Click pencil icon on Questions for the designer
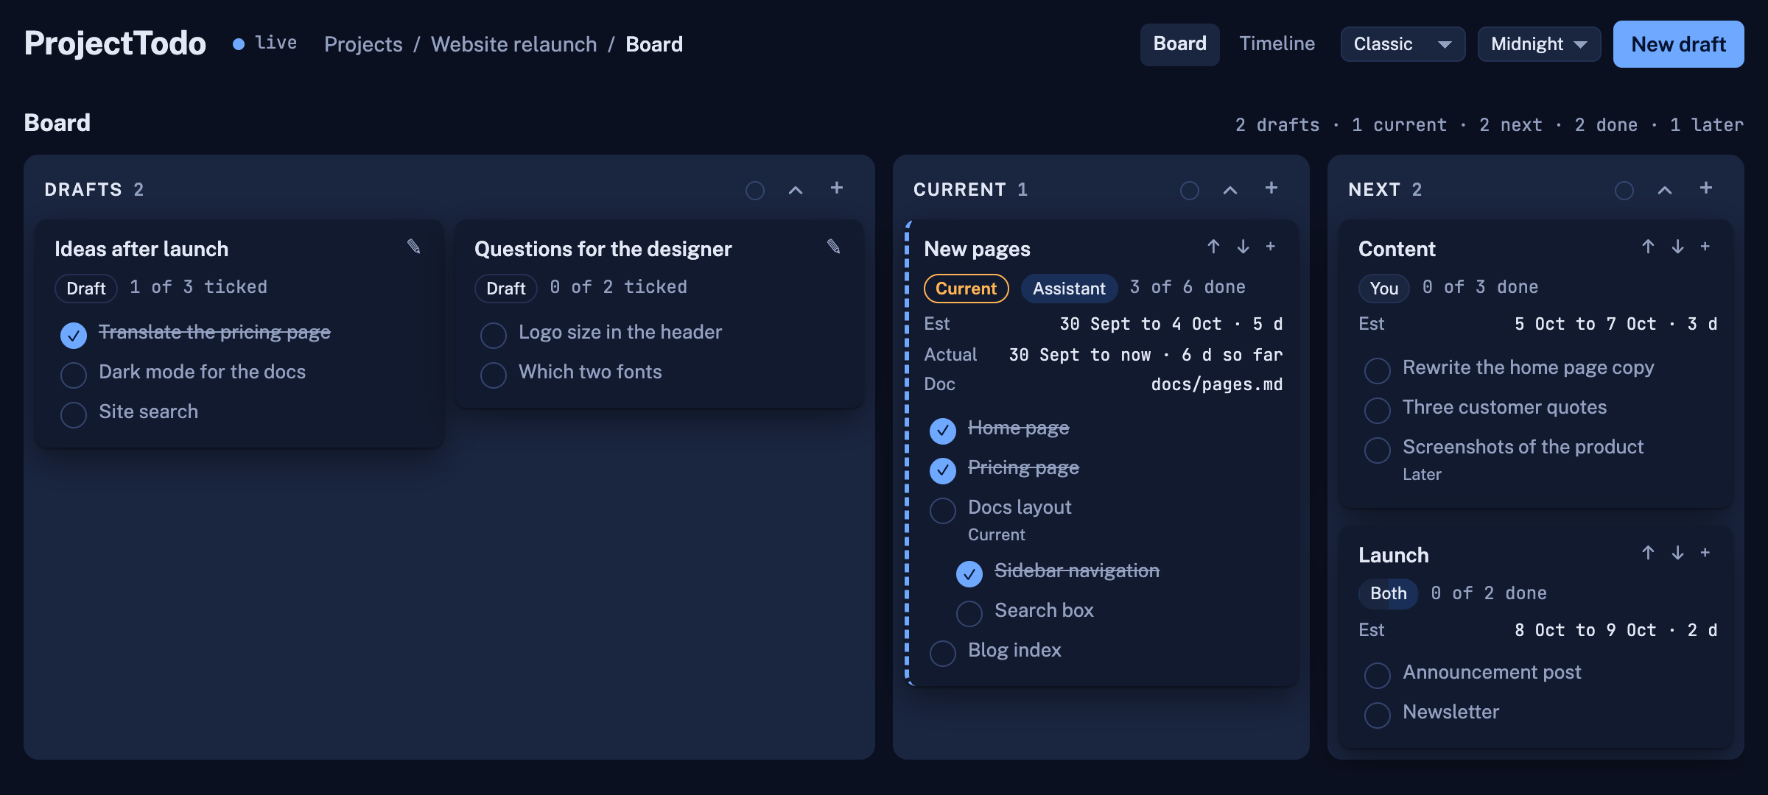Screen dimensions: 1768x795 [834, 247]
